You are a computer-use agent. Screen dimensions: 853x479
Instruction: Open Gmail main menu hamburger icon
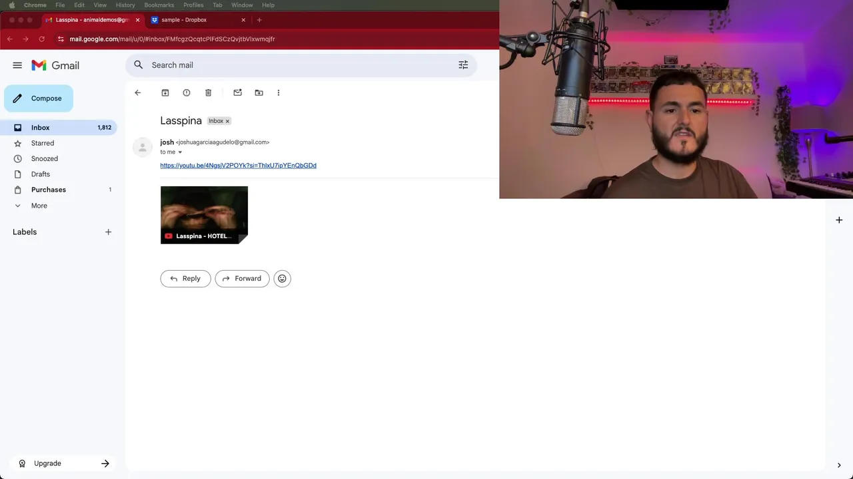tap(17, 65)
